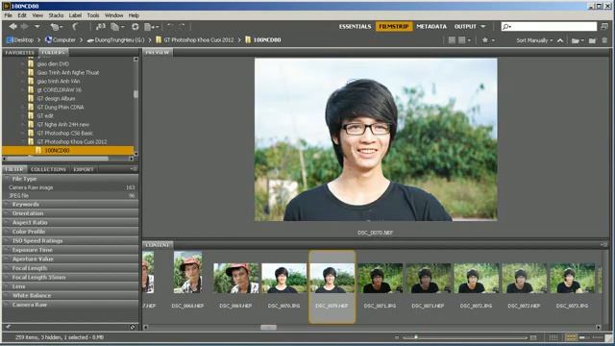Screen dimensions: 615x346
Task: Click GT Photoshop Khoa Cuoi 2012 breadcrumb
Action: 194,39
